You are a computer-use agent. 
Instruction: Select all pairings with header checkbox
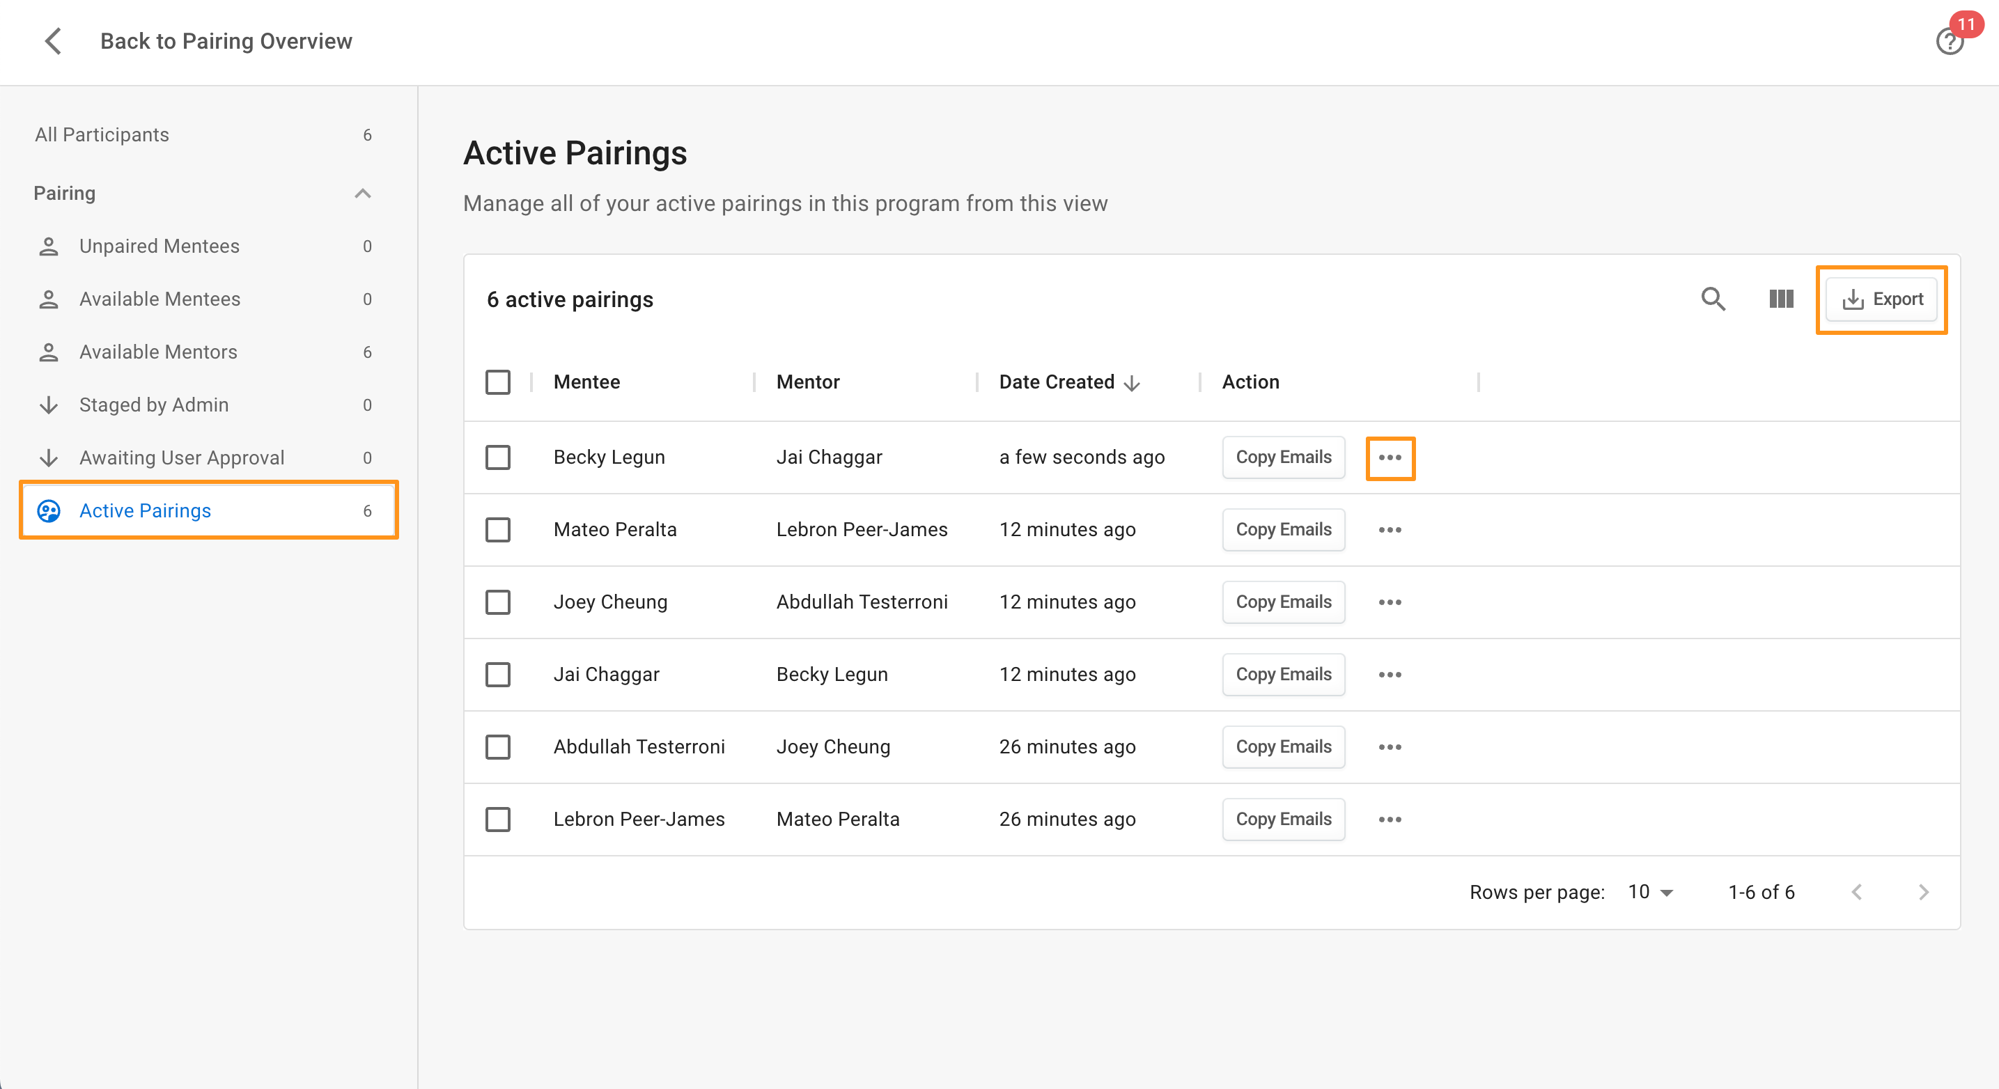click(497, 382)
